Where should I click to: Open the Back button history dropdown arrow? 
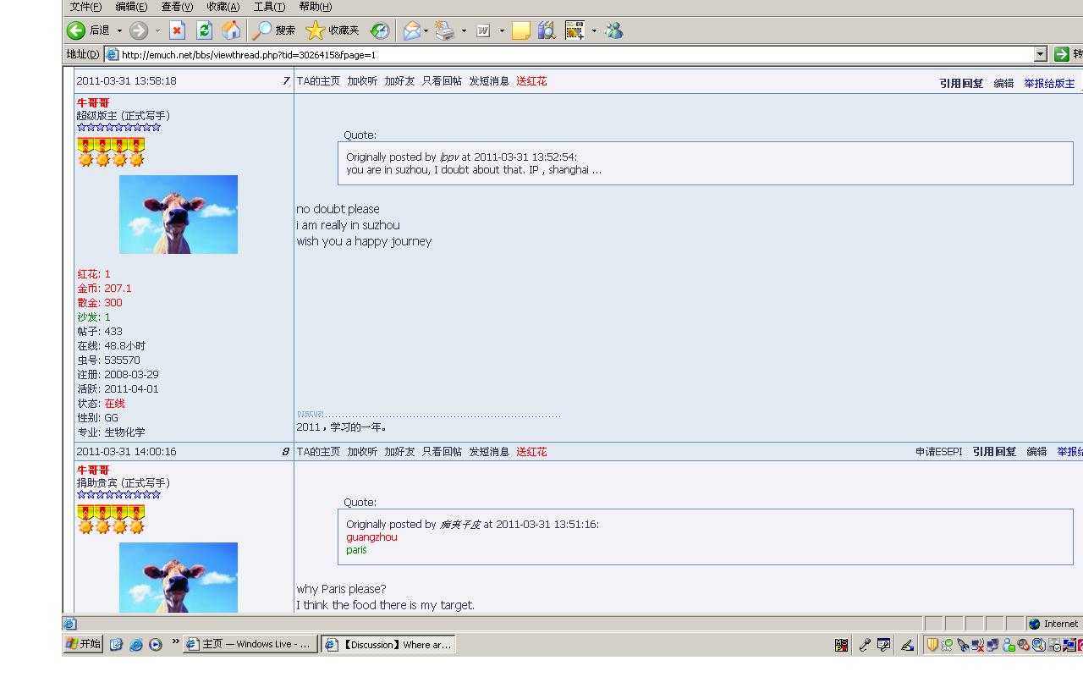[x=119, y=30]
